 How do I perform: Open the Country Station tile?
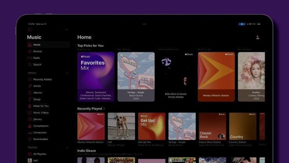click(x=243, y=126)
